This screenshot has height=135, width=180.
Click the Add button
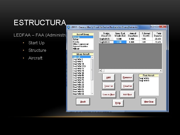click(x=108, y=77)
